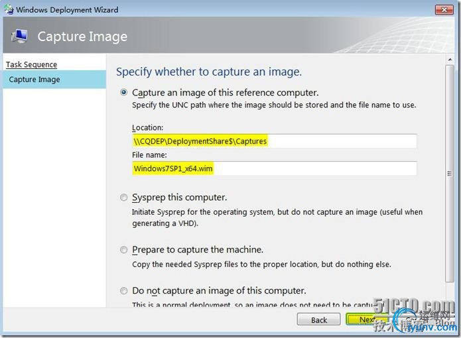This screenshot has height=338, width=461.
Task: Close the Windows Deployment Wizard window
Action: pos(444,10)
